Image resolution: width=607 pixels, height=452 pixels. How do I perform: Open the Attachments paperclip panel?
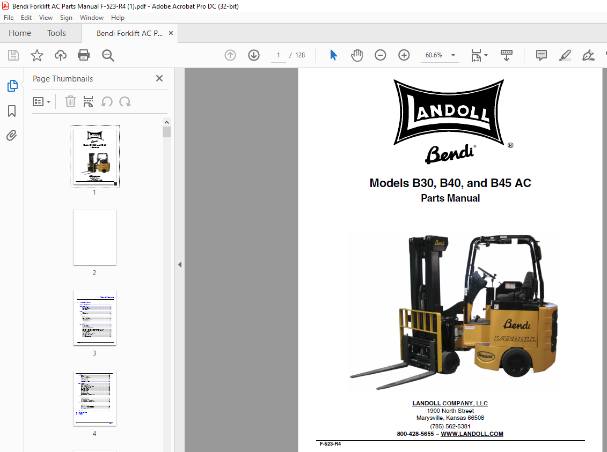(12, 135)
